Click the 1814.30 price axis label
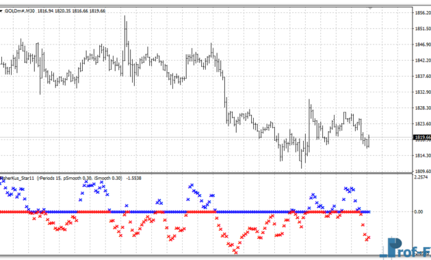Image resolution: width=431 pixels, height=260 pixels. pyautogui.click(x=423, y=155)
